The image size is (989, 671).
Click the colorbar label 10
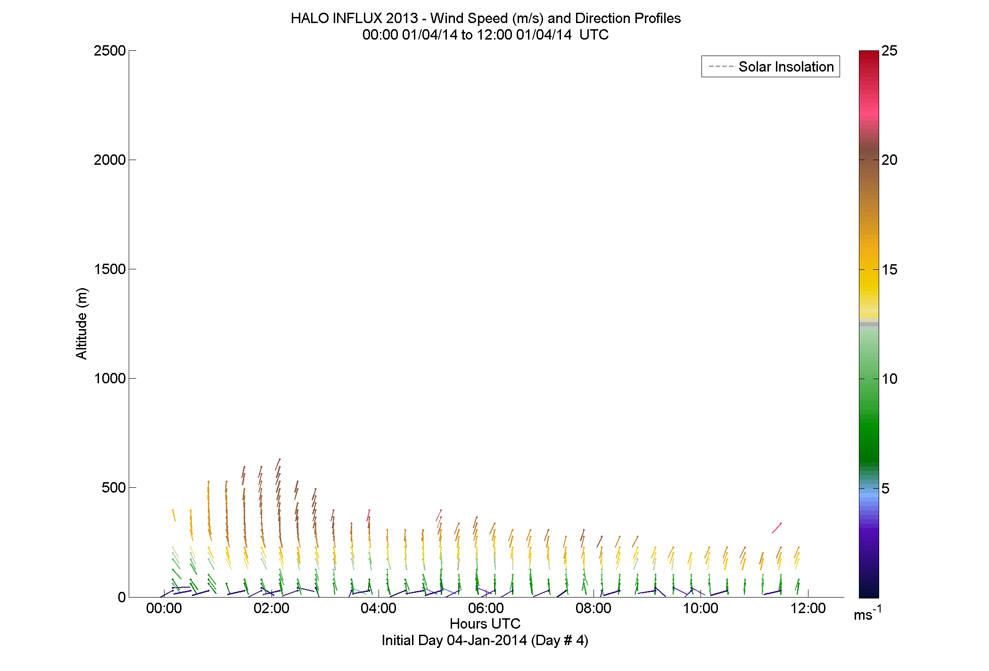[x=889, y=379]
